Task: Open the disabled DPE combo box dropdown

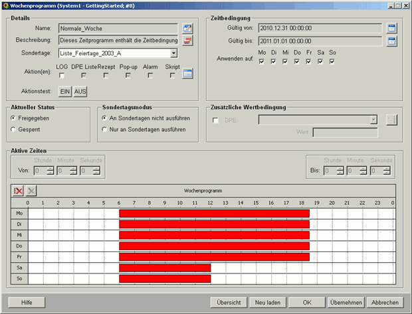Action: (x=373, y=120)
